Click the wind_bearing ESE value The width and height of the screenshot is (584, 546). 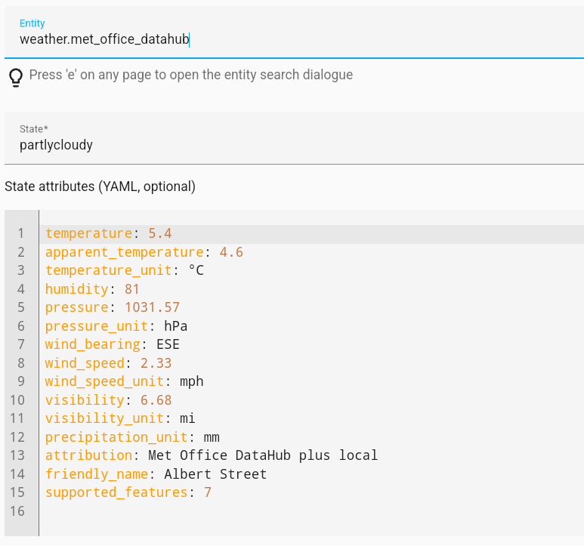pos(168,344)
